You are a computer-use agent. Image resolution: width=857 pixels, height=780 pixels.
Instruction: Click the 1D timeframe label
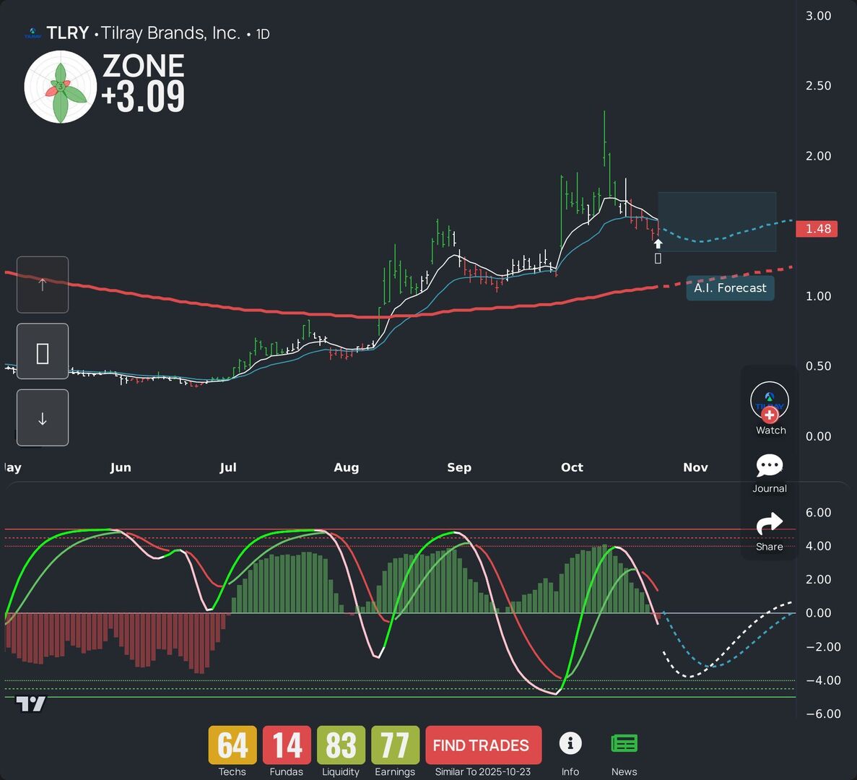263,35
